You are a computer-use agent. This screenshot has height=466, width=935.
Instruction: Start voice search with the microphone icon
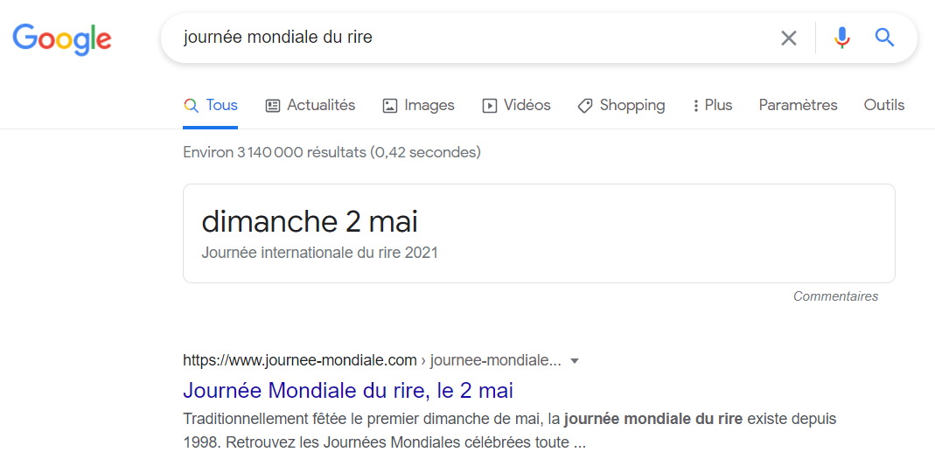pos(841,38)
